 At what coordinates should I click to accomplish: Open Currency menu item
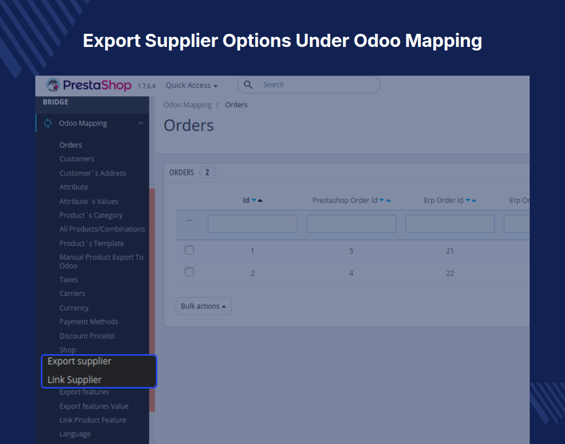[74, 308]
